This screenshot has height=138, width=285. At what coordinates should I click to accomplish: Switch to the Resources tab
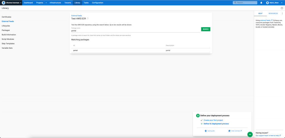(273, 13)
